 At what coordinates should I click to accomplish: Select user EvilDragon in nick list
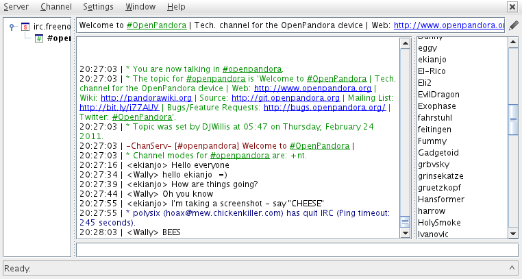[438, 94]
